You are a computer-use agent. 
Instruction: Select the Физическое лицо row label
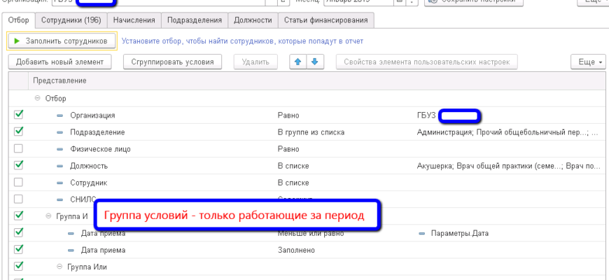[x=100, y=150]
